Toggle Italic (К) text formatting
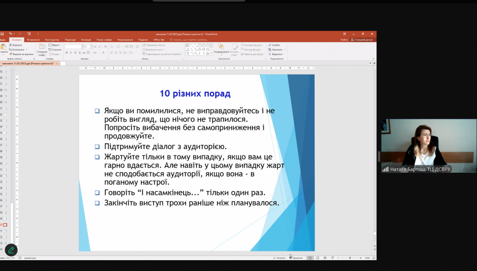The width and height of the screenshot is (477, 271). (71, 53)
